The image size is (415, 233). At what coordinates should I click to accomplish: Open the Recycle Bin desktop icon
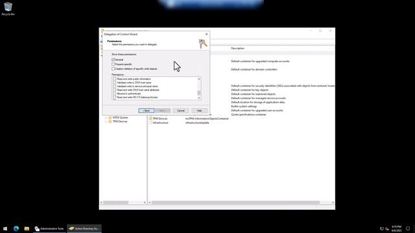click(8, 8)
